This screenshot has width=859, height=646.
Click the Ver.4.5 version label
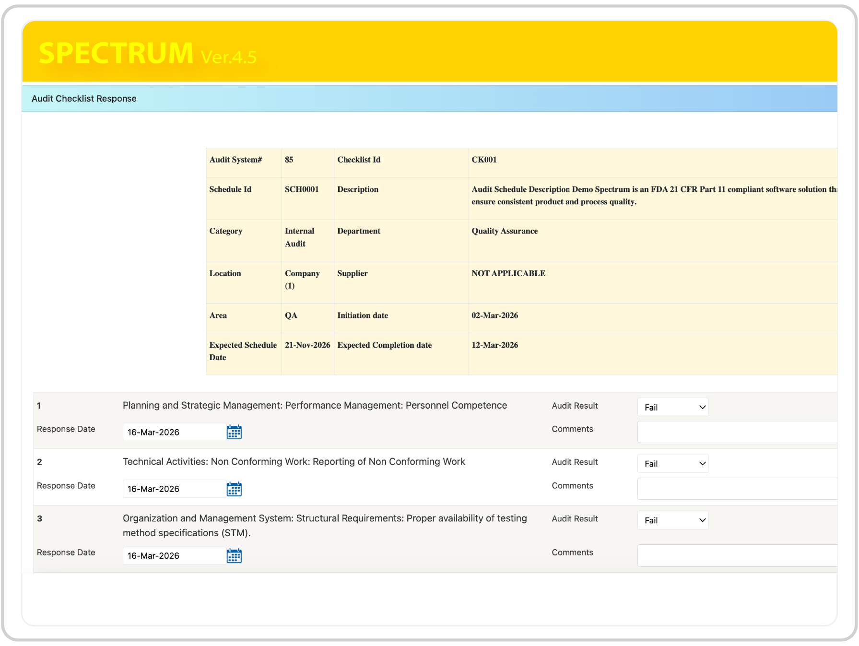coord(229,57)
